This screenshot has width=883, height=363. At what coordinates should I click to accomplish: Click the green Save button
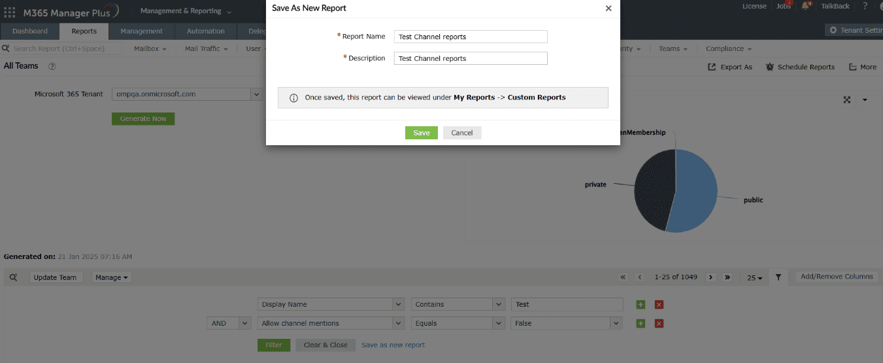point(422,133)
